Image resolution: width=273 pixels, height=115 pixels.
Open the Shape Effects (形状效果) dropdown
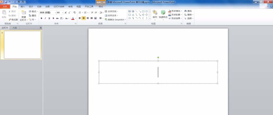(175, 18)
